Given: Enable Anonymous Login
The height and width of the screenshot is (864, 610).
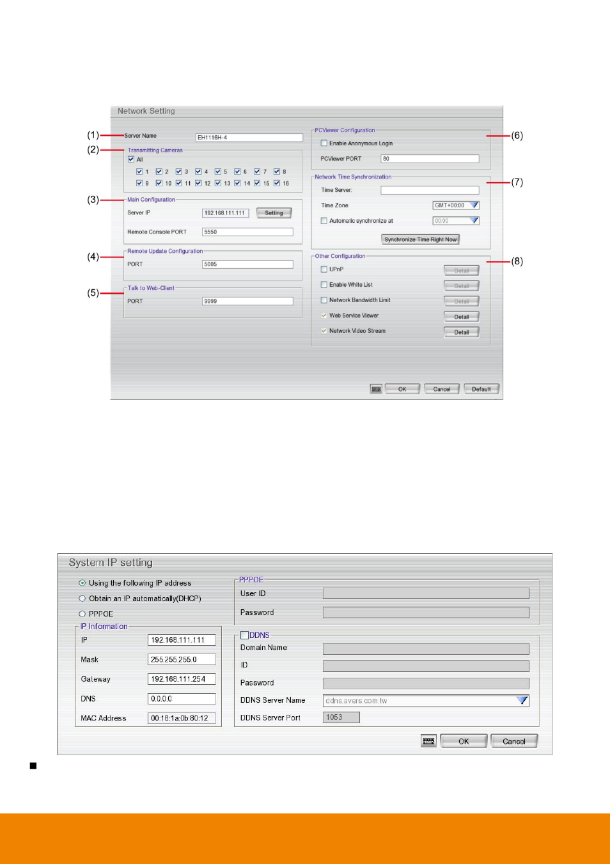Looking at the screenshot, I should [324, 143].
